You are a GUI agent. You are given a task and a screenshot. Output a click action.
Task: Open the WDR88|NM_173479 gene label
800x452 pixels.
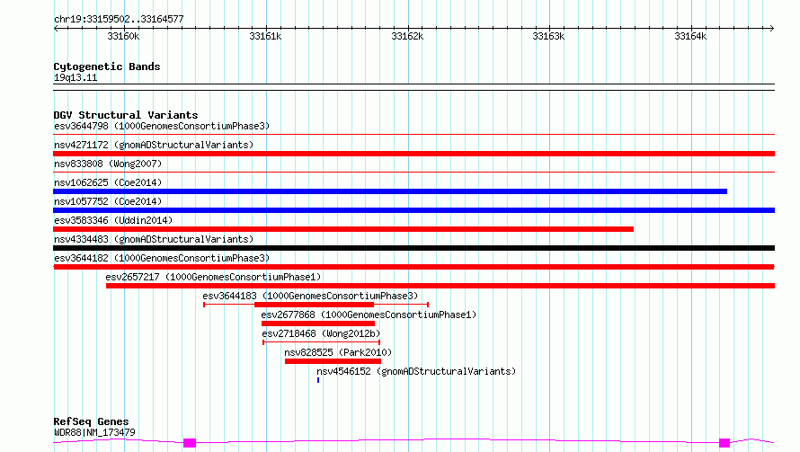click(x=94, y=432)
